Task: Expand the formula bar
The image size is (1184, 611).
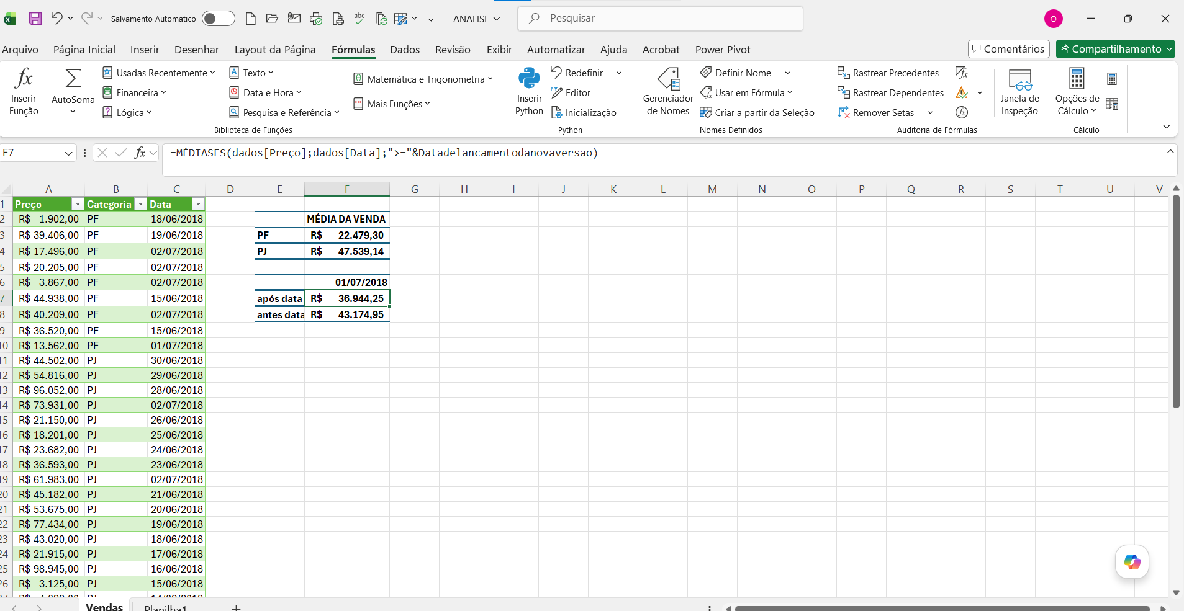Action: click(1170, 152)
